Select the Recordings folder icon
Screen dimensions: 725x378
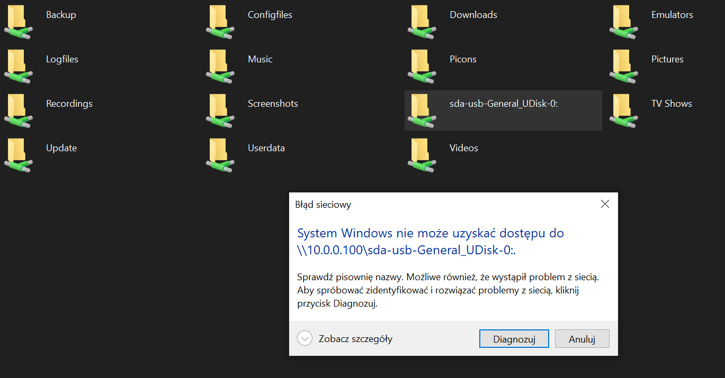19,110
